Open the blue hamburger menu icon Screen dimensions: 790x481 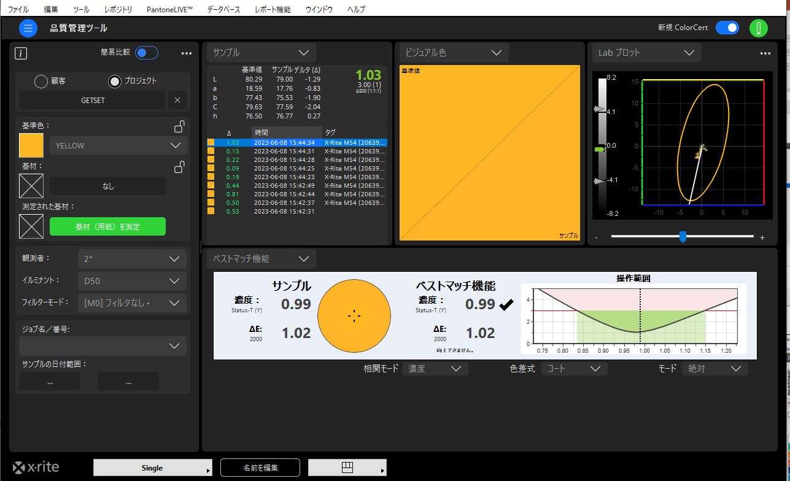[28, 28]
